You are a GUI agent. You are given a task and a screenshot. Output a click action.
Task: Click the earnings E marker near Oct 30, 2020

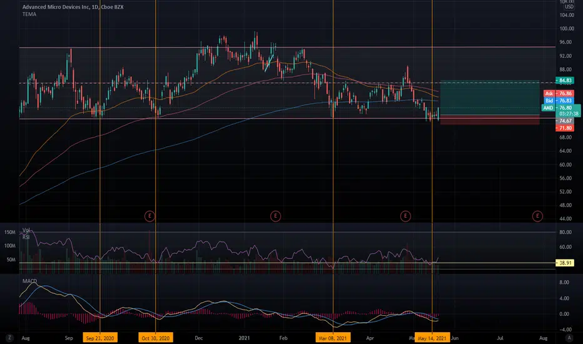click(150, 216)
